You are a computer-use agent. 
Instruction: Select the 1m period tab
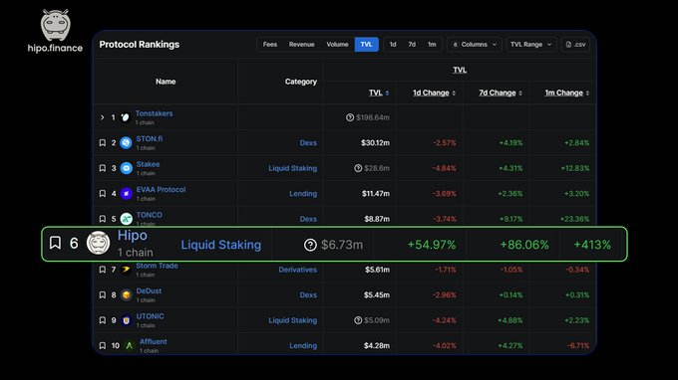pyautogui.click(x=432, y=45)
